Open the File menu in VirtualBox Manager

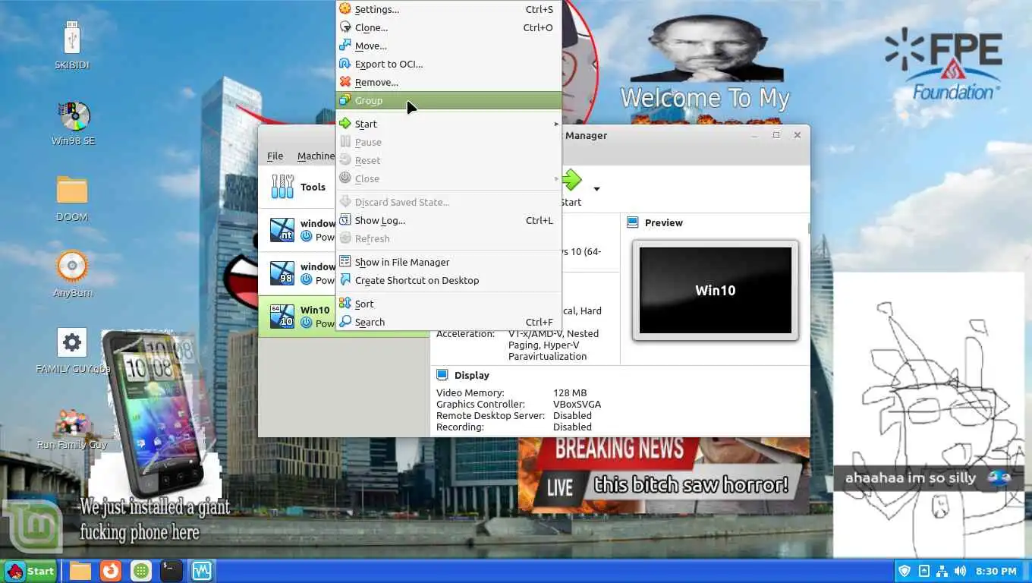tap(275, 156)
